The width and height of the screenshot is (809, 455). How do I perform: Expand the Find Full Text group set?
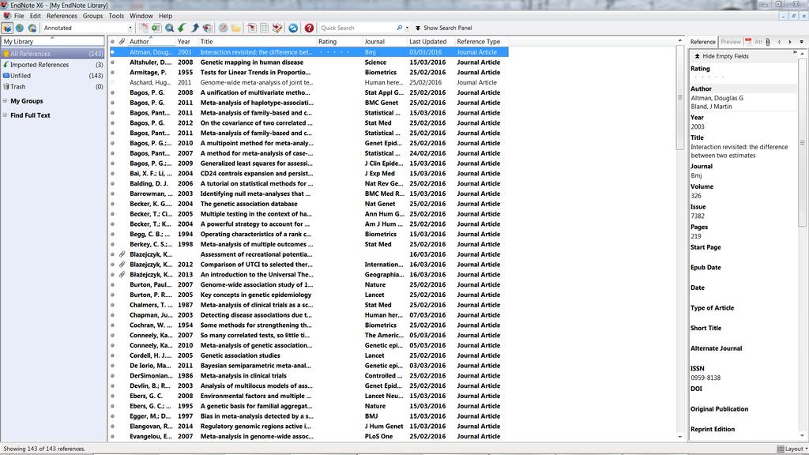(x=6, y=115)
